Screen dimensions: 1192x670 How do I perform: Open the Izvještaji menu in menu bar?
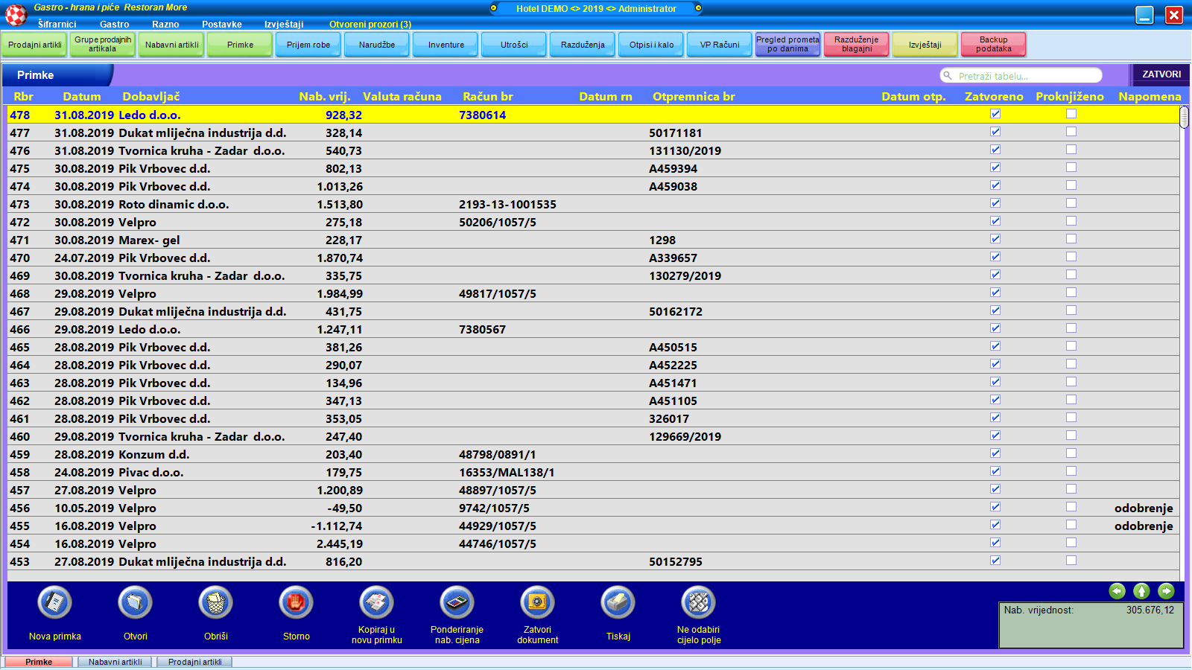click(284, 25)
